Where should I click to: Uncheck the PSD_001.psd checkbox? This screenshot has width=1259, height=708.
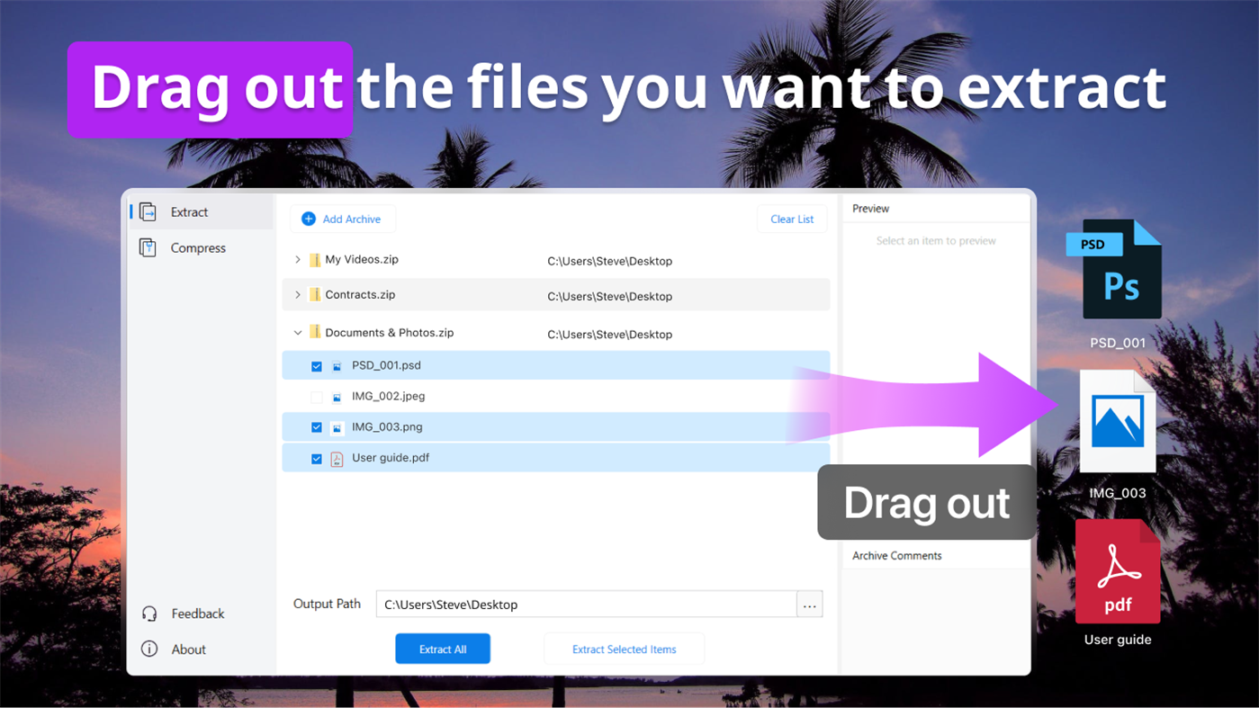pos(316,365)
